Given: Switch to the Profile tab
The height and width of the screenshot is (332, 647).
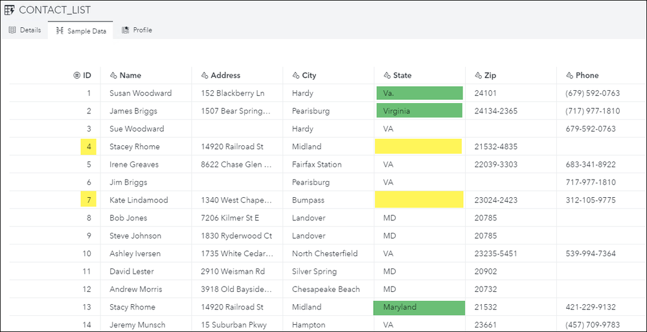Looking at the screenshot, I should 137,30.
